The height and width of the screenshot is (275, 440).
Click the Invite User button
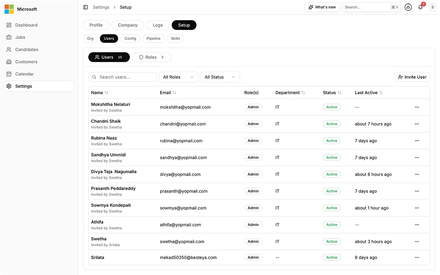tap(412, 77)
